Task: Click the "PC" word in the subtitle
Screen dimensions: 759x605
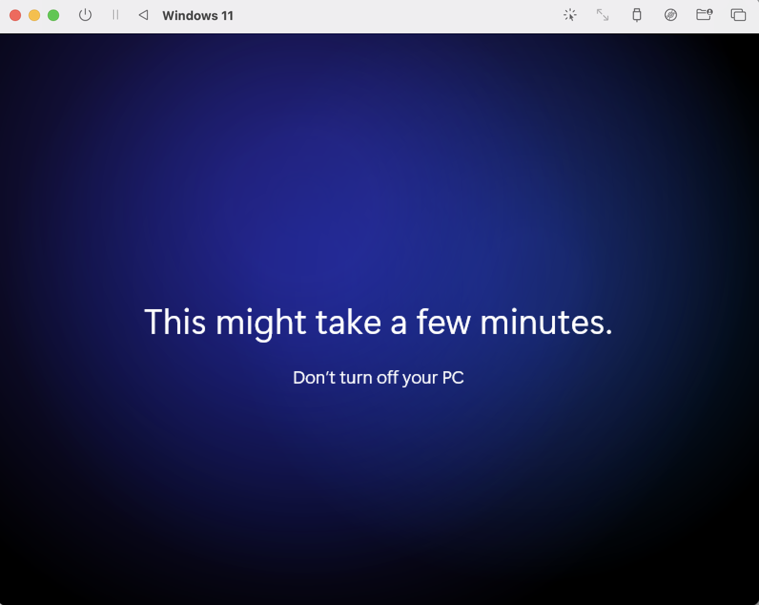Action: (453, 377)
